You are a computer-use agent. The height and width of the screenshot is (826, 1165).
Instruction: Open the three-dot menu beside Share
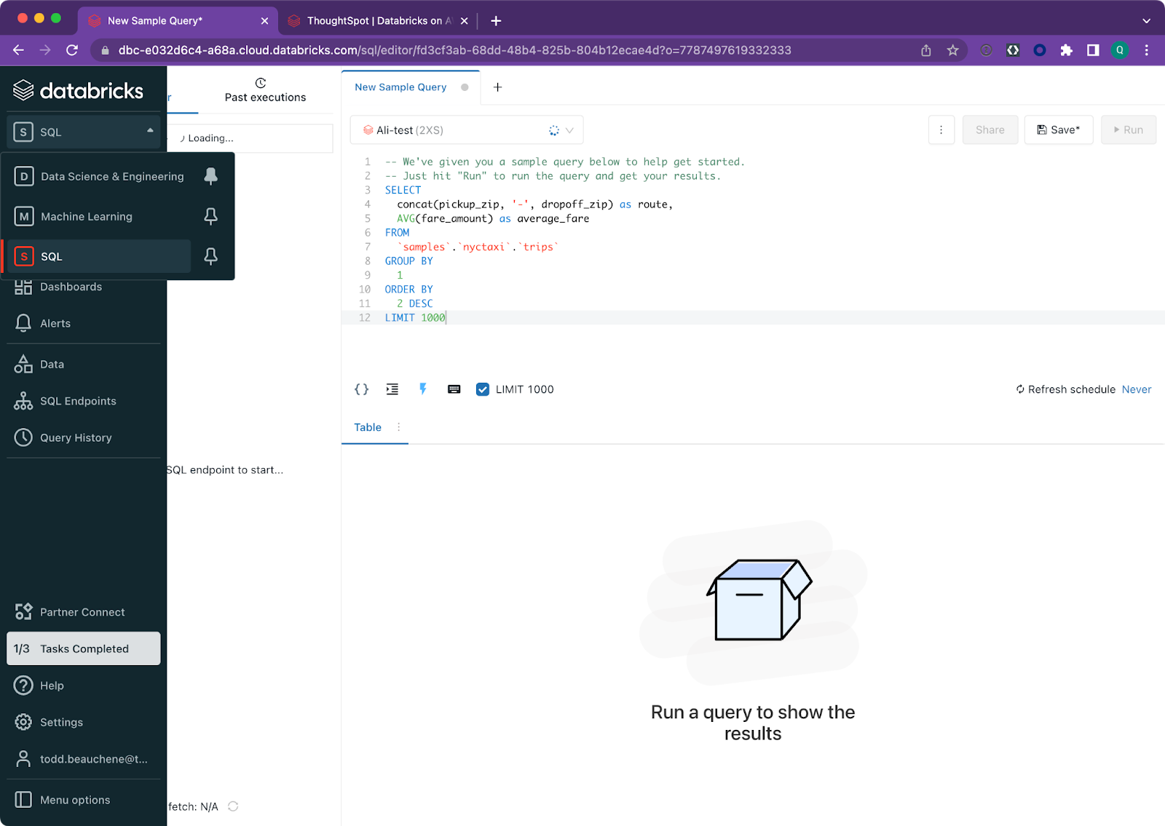[x=941, y=130]
